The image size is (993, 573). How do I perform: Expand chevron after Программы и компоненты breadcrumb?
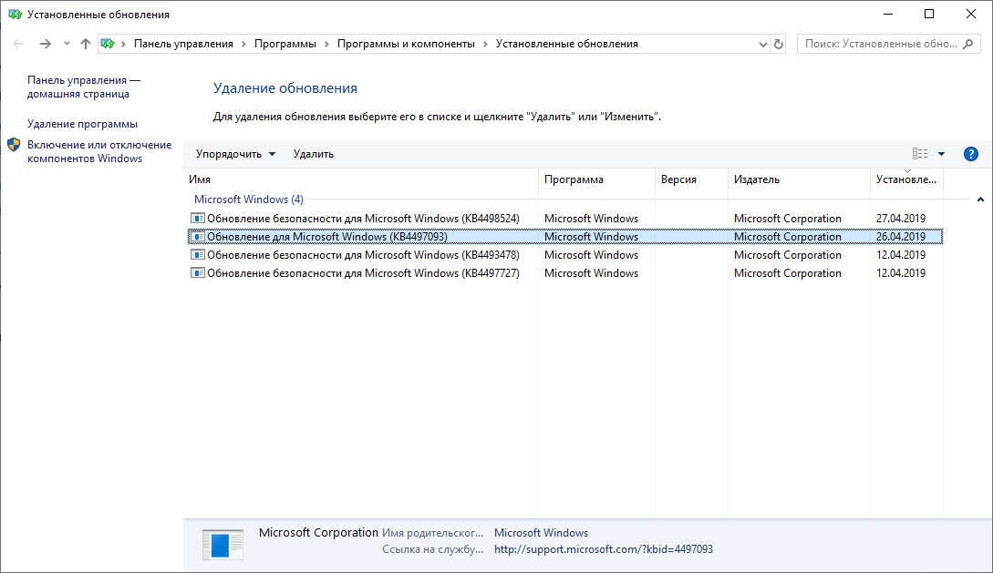pyautogui.click(x=486, y=45)
